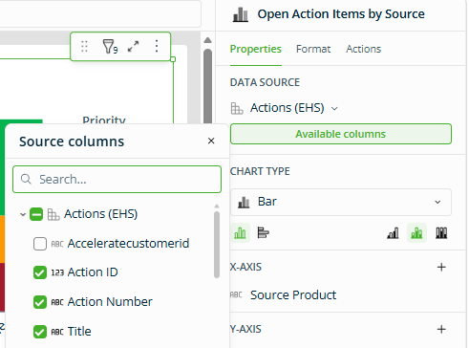Viewport: 469px width, 348px height.
Task: Switch to the Format tab
Action: coord(313,49)
